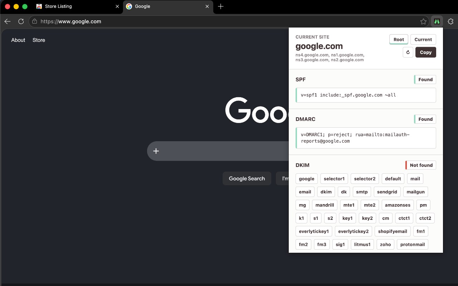Pick the email DKIM selector
This screenshot has height=286, width=458.
(x=305, y=192)
